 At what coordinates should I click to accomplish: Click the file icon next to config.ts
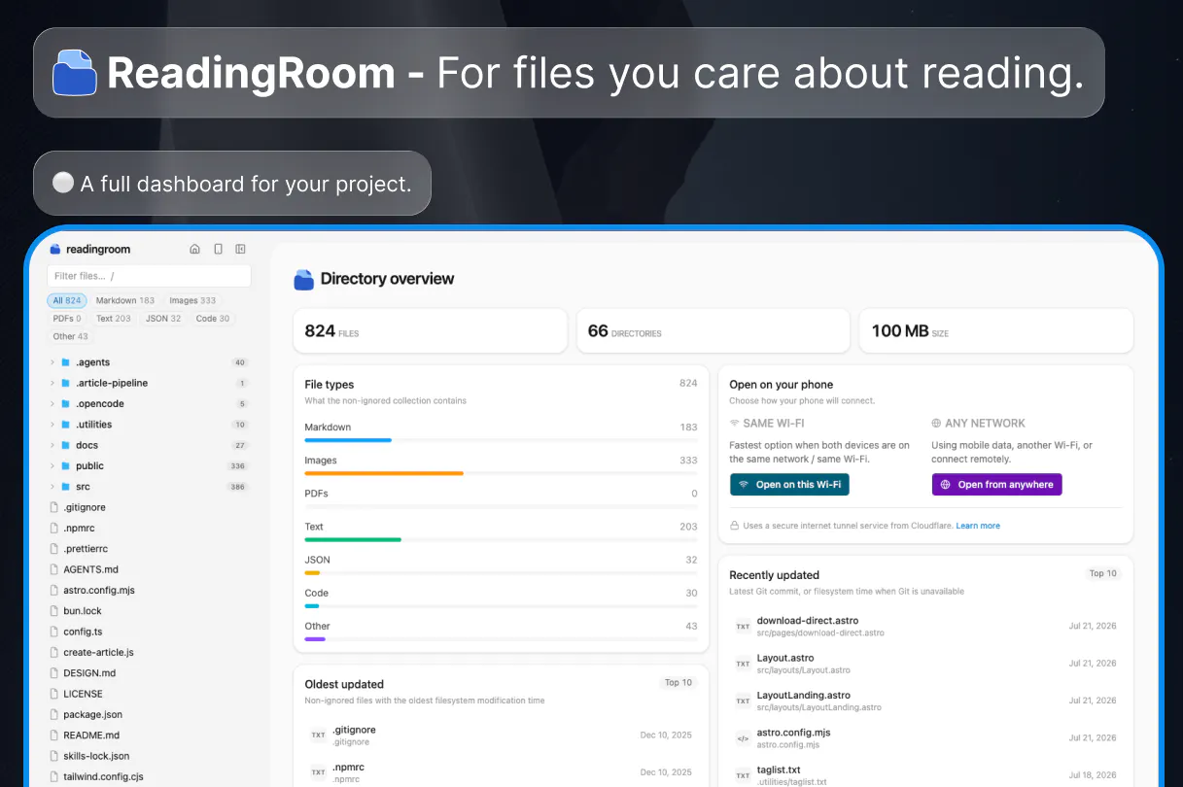pos(54,632)
